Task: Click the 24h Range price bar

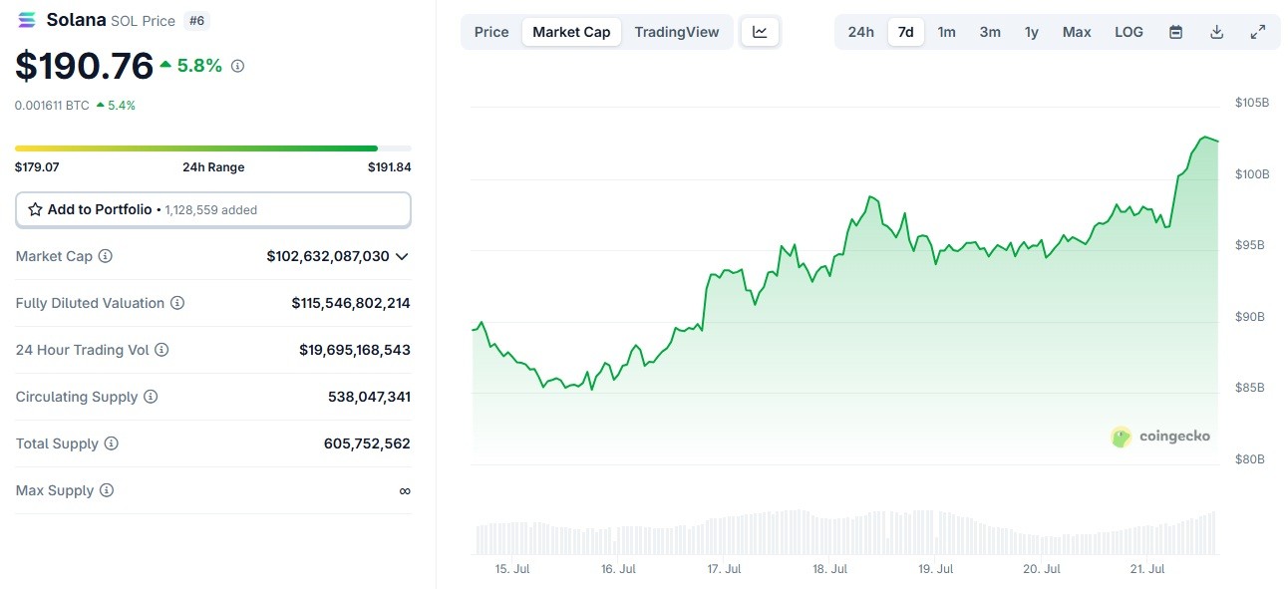Action: (x=213, y=148)
